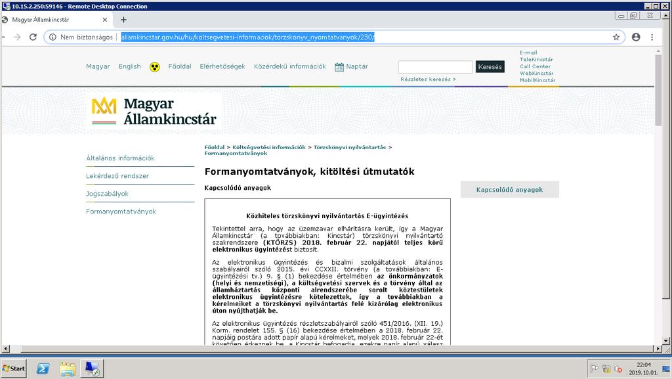The width and height of the screenshot is (672, 379).
Task: Click the tray icon with red X
Action: pos(618,368)
